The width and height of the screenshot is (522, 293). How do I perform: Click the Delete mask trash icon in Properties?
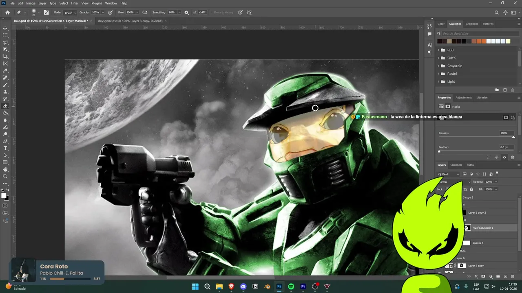point(512,157)
